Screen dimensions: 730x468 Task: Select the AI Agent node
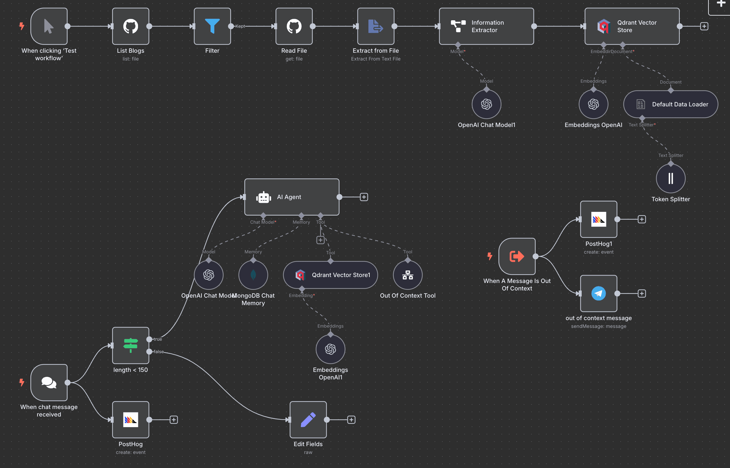click(292, 197)
